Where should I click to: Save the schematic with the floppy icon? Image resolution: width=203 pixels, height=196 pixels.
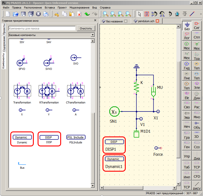pos(23,14)
